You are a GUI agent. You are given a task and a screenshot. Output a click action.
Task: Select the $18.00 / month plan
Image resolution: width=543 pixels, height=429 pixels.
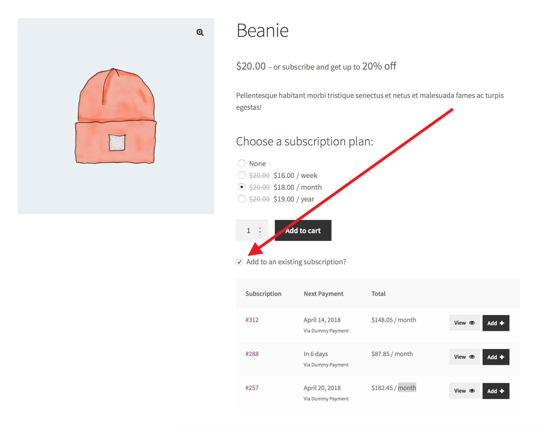tap(242, 187)
